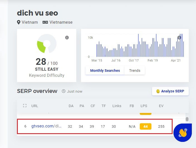
Task: Click the info icon in Keyword Difficulty card
Action: pos(67,38)
